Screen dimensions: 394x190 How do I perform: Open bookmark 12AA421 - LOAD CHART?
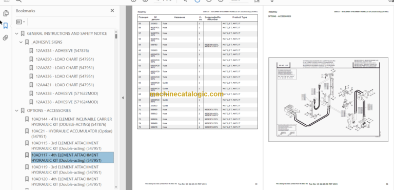coord(65,85)
